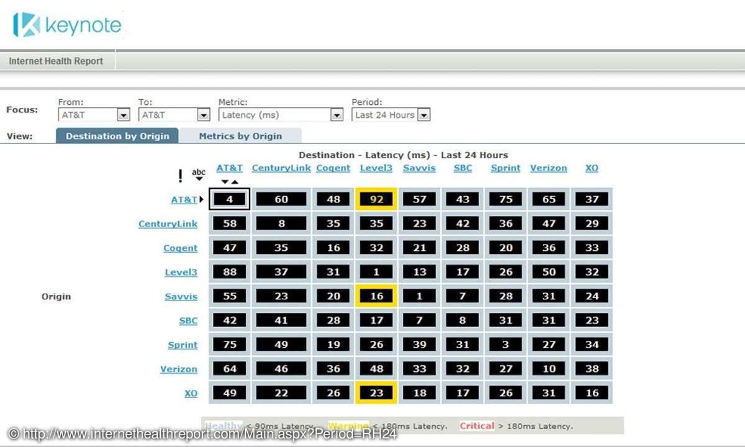Open the From dropdown

pyautogui.click(x=123, y=115)
